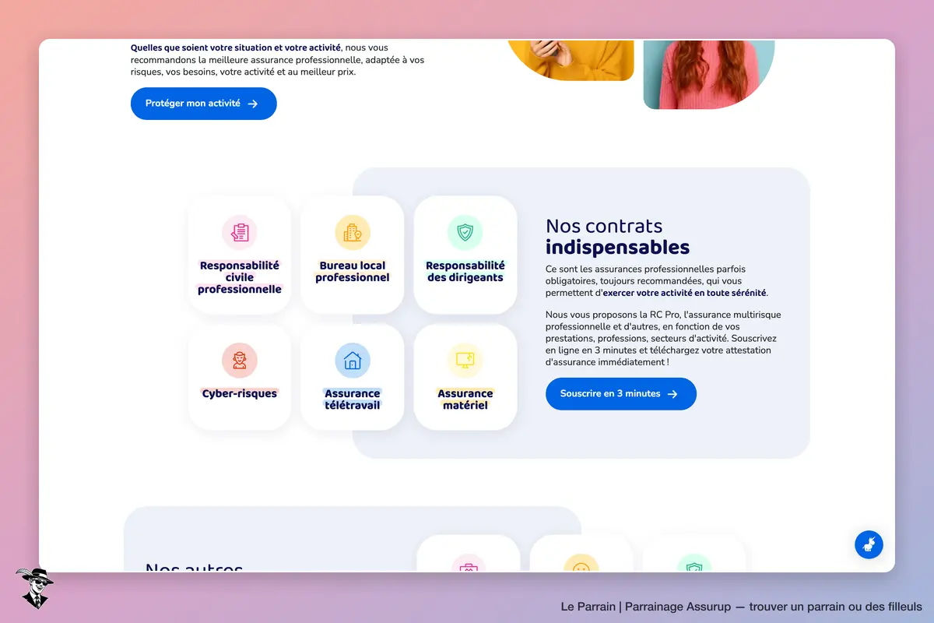934x623 pixels.
Task: Click the bold text exercer votre activité en toute sérénité
Action: pos(685,293)
